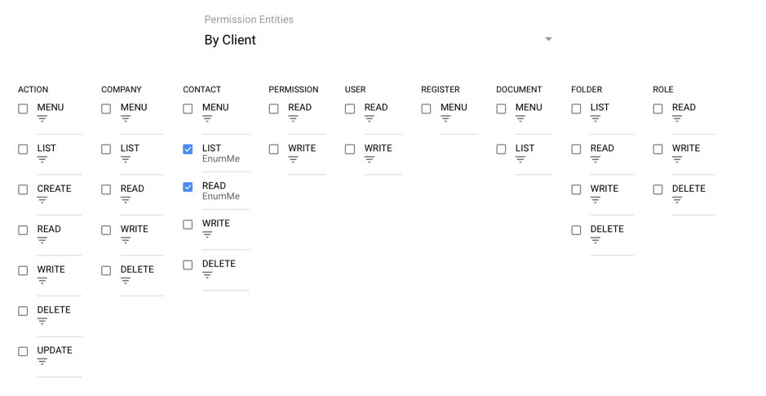Check the DOCUMENT MENU checkbox
This screenshot has height=396, width=766.
501,109
